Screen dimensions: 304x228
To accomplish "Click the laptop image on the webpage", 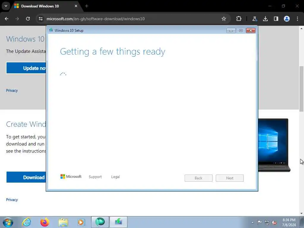I will point(274,145).
